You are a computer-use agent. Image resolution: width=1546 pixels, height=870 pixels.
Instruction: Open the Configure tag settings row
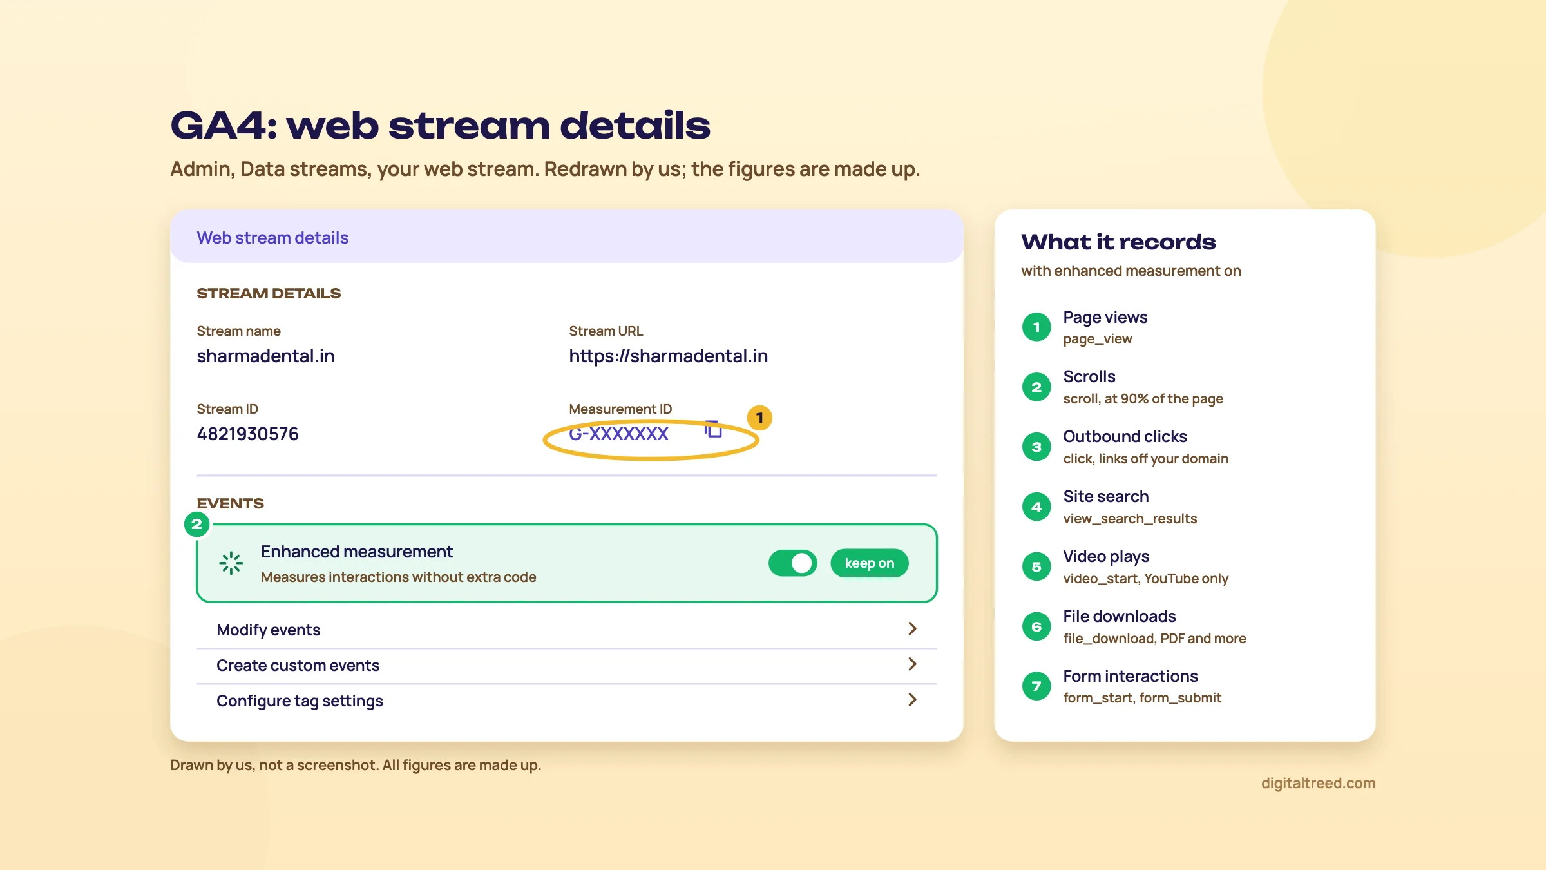(567, 701)
